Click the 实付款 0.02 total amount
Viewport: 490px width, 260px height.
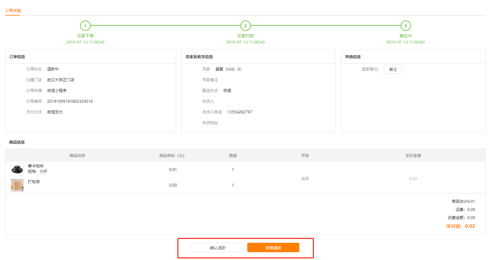click(x=460, y=226)
